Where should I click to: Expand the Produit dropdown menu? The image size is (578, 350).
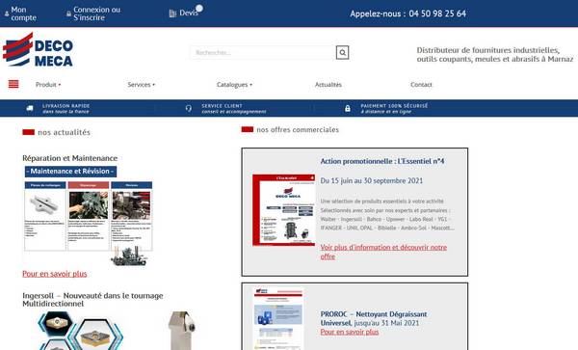(48, 85)
